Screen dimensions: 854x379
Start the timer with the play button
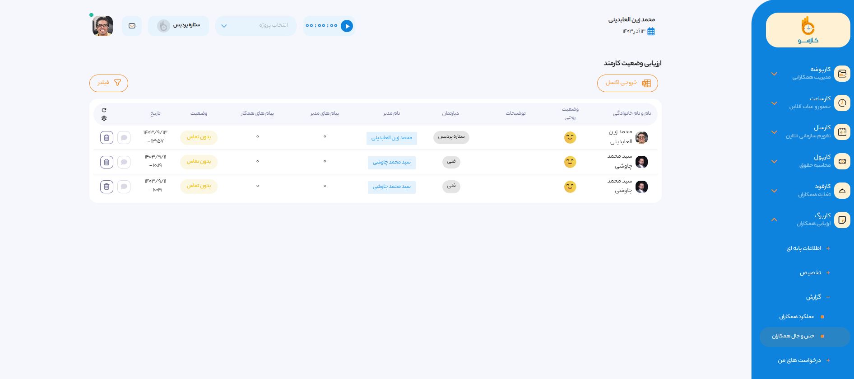[x=347, y=26]
